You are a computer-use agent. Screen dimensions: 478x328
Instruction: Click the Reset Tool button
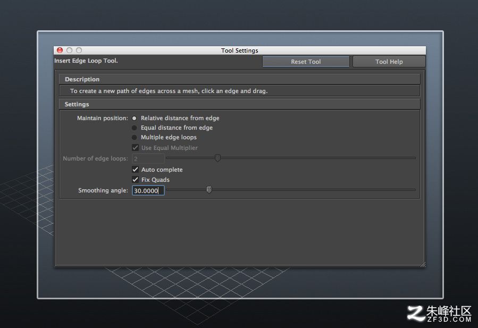(x=306, y=62)
